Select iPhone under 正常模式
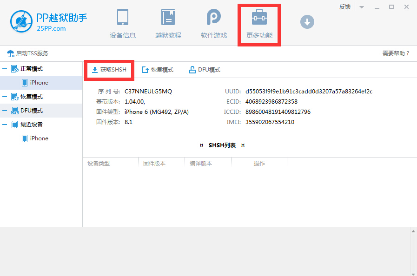 click(41, 83)
